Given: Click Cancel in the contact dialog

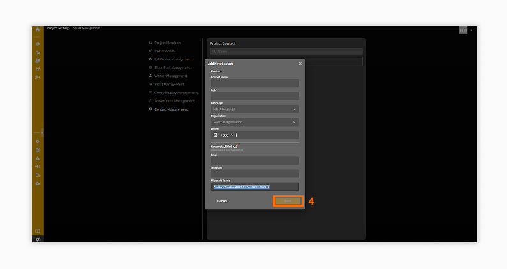Looking at the screenshot, I should pos(222,201).
